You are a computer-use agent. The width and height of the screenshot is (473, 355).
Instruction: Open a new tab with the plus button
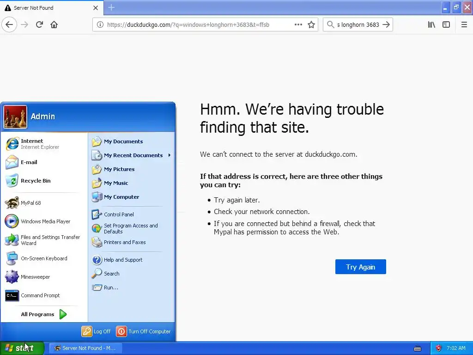(111, 7)
